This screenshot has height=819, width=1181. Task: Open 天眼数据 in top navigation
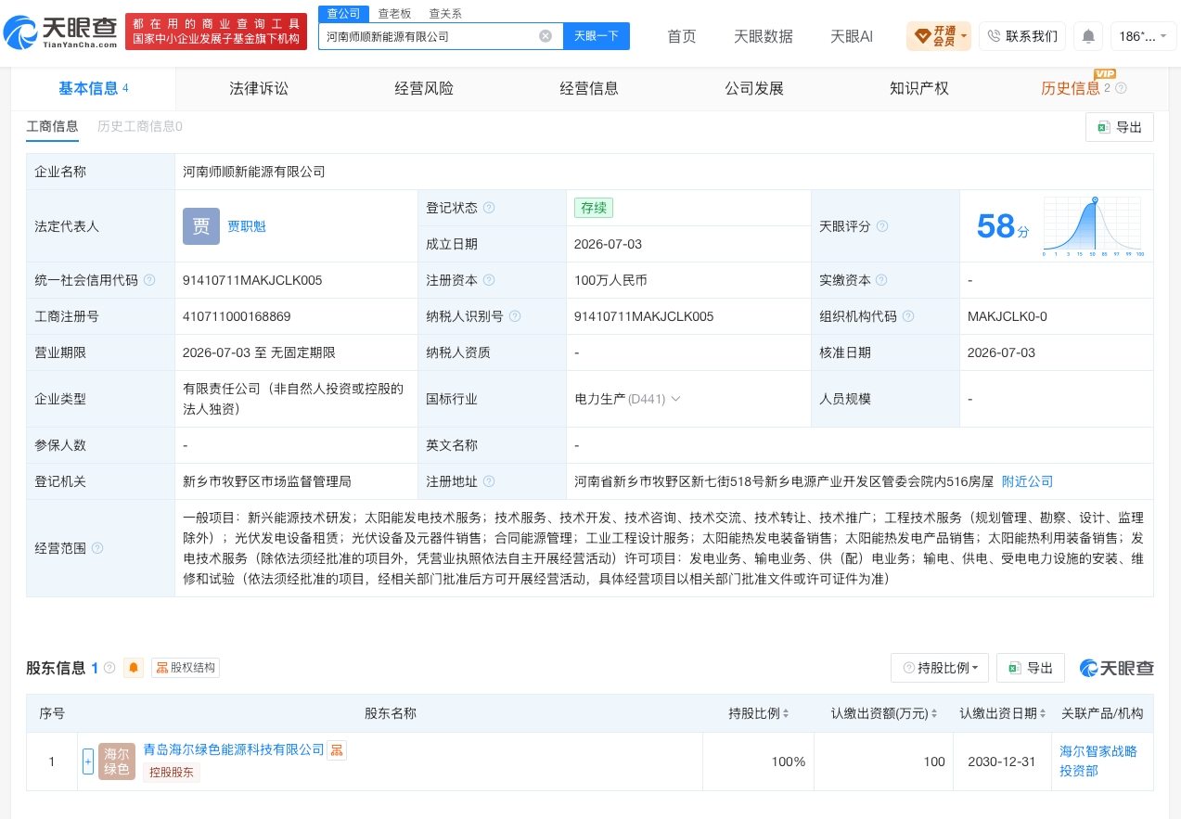coord(764,36)
